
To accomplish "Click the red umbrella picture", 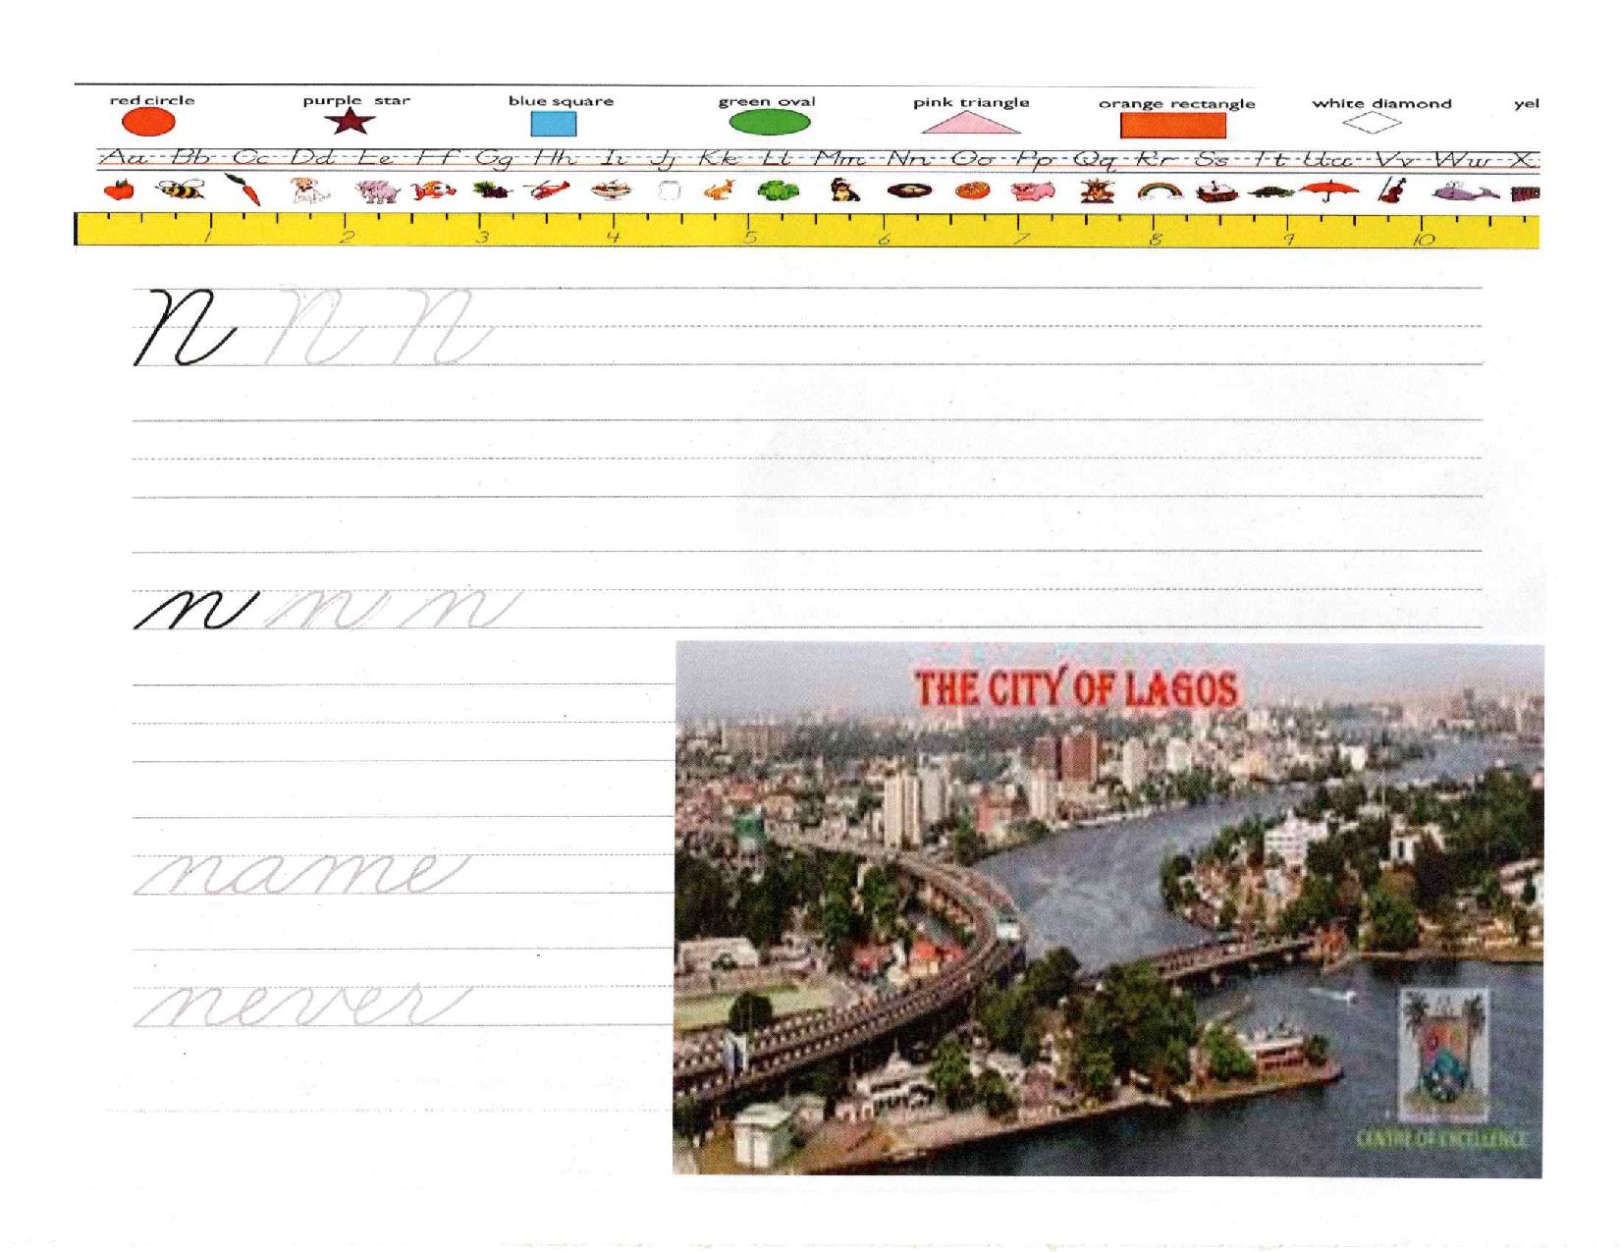I will [1329, 191].
